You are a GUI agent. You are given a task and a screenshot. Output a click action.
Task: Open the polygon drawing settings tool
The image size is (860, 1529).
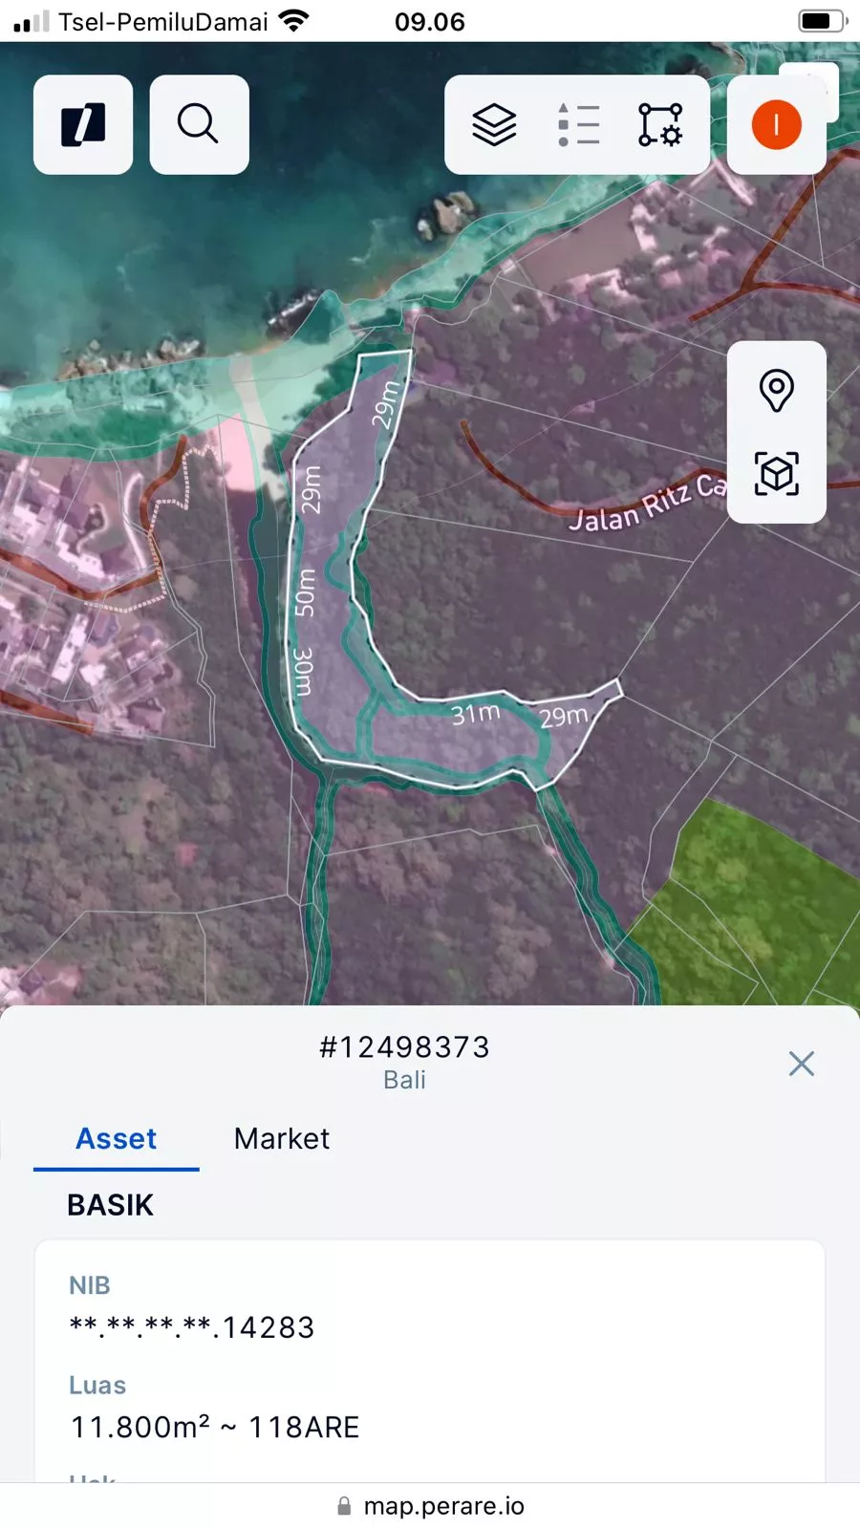pos(660,125)
